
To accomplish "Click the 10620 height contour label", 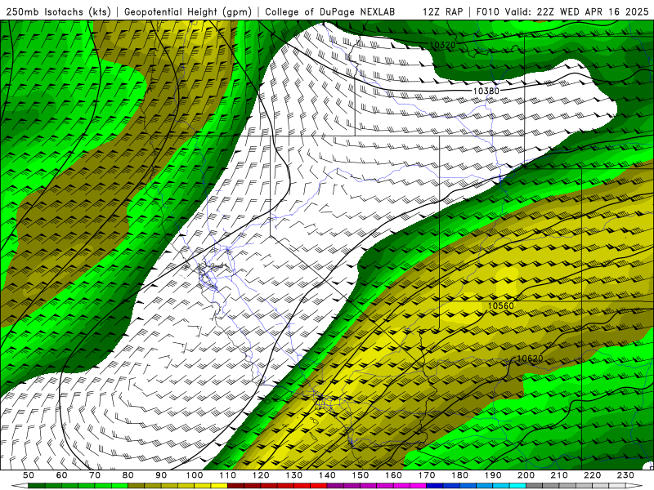I will point(530,359).
